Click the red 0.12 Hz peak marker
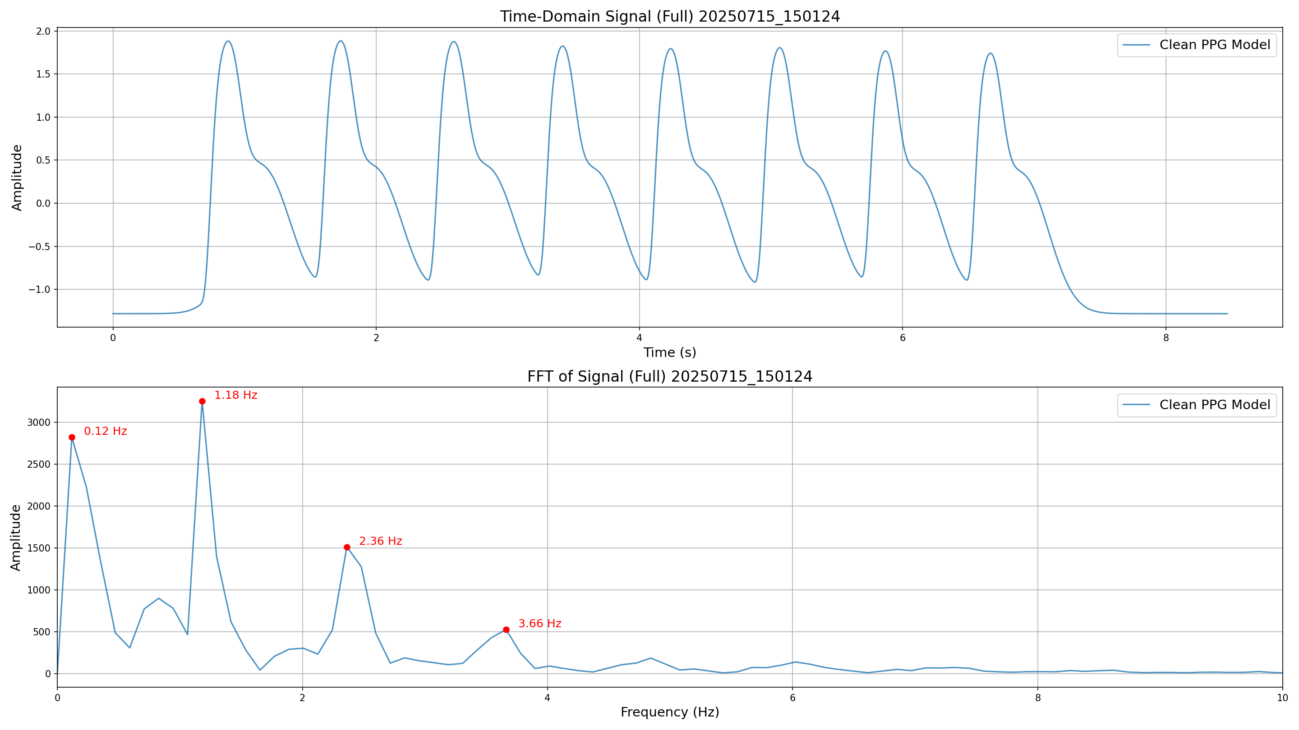Viewport: 1299px width, 730px height. [x=72, y=437]
